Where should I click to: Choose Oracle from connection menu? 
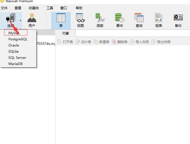[x=14, y=45]
